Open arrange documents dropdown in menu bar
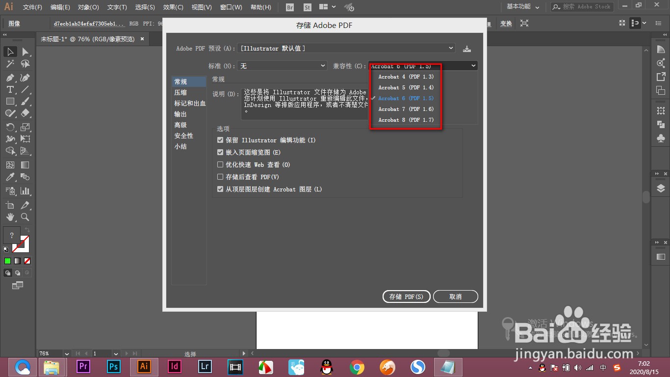 tap(327, 7)
